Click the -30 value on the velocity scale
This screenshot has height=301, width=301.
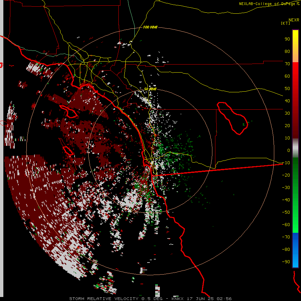[286, 187]
